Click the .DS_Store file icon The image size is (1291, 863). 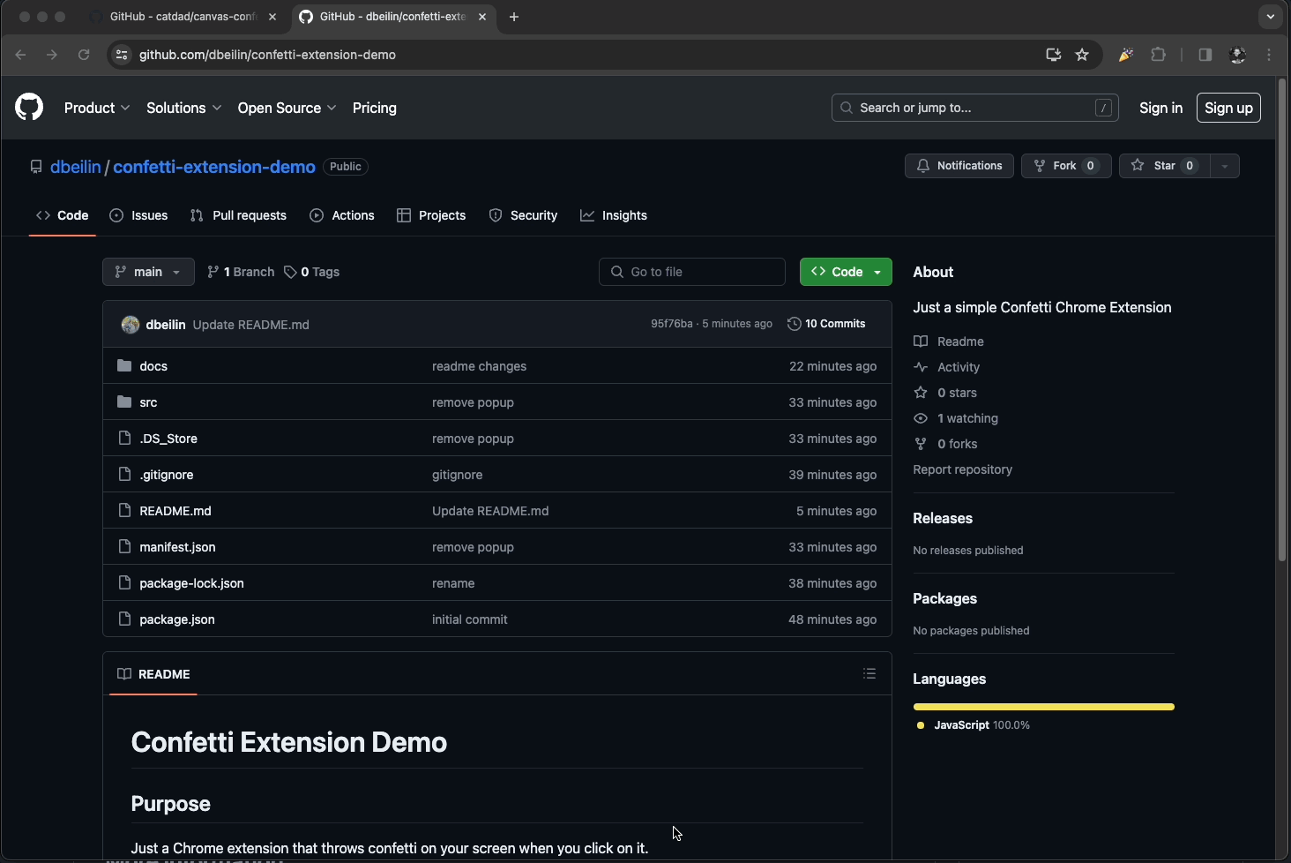pyautogui.click(x=124, y=438)
